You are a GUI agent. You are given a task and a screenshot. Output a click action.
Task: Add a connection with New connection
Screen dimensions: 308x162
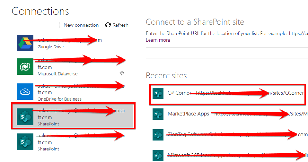(x=78, y=25)
